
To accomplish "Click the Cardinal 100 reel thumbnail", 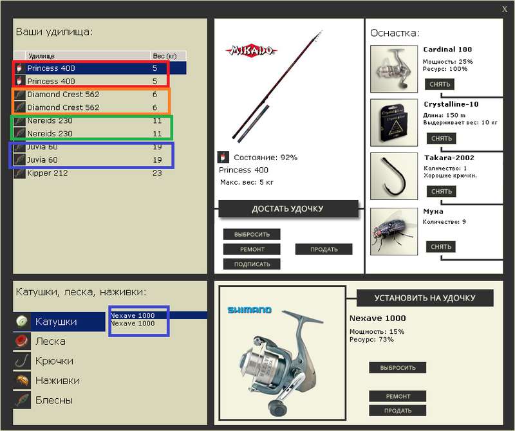I will [x=394, y=69].
